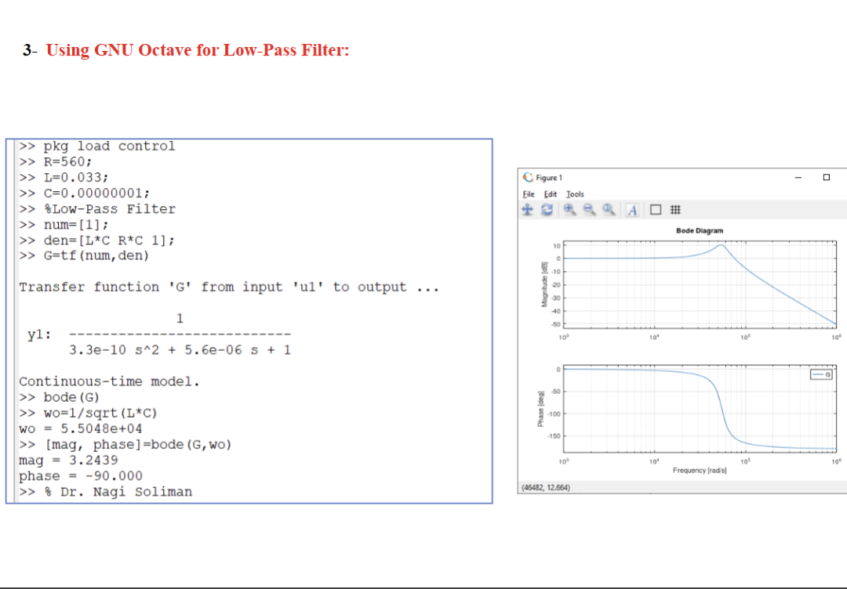Select the Insert Text tool (A icon)
The height and width of the screenshot is (589, 847).
[x=633, y=210]
